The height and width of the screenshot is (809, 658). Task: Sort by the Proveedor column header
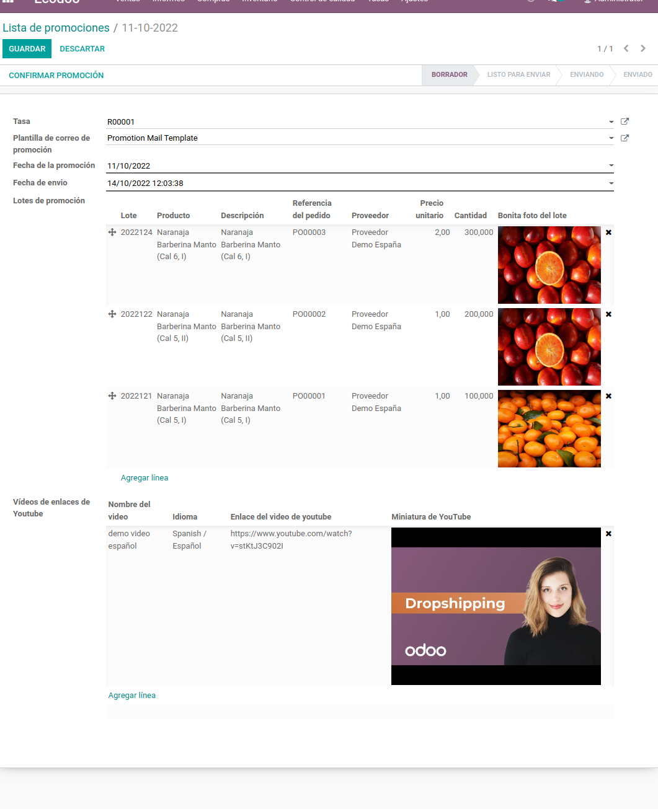370,216
